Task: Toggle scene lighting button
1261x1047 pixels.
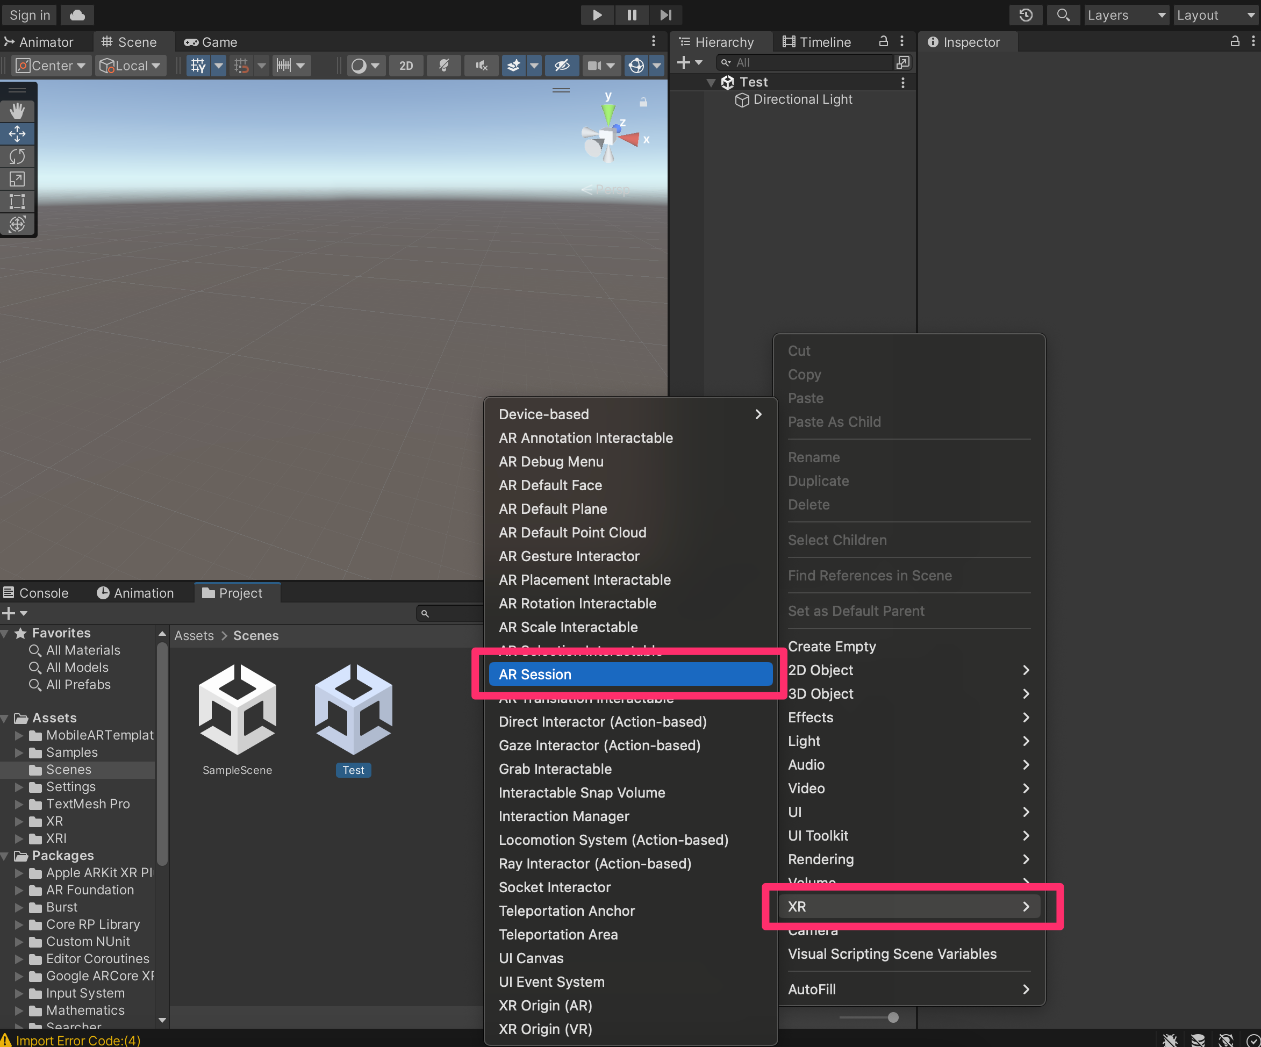Action: 444,66
